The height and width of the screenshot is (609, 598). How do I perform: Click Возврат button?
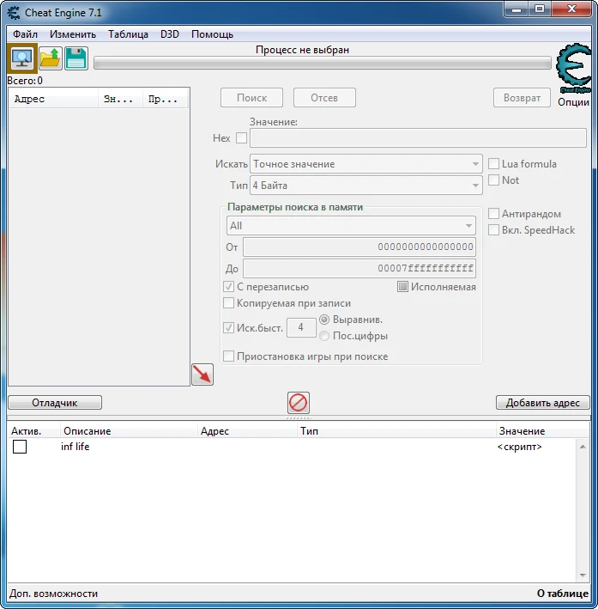[x=522, y=97]
